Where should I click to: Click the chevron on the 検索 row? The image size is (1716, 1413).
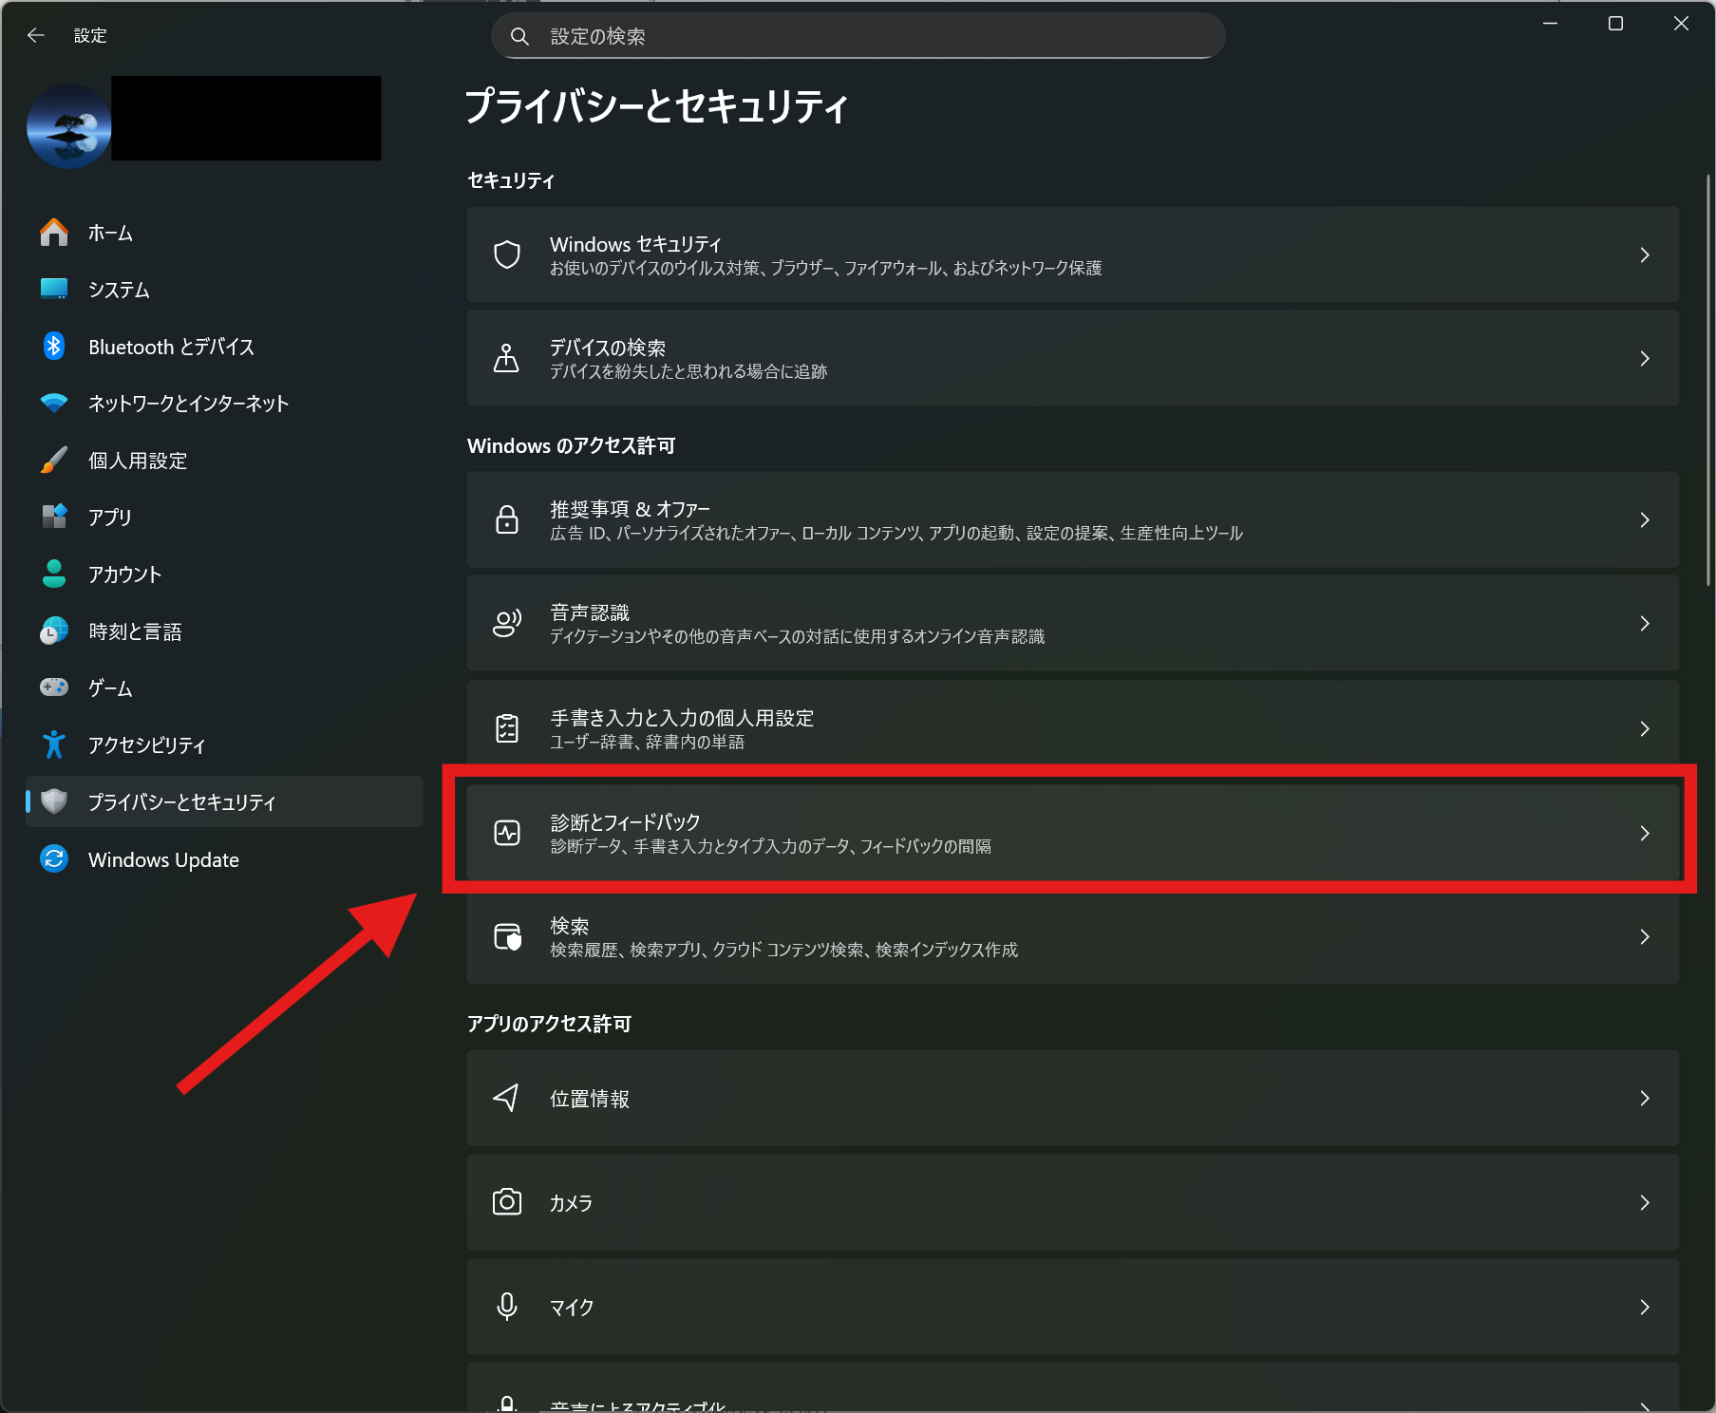[x=1645, y=936]
